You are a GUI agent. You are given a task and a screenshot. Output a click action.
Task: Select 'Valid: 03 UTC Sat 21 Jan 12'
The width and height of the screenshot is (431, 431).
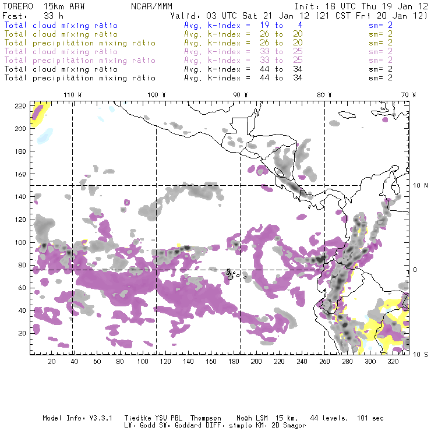(x=240, y=16)
